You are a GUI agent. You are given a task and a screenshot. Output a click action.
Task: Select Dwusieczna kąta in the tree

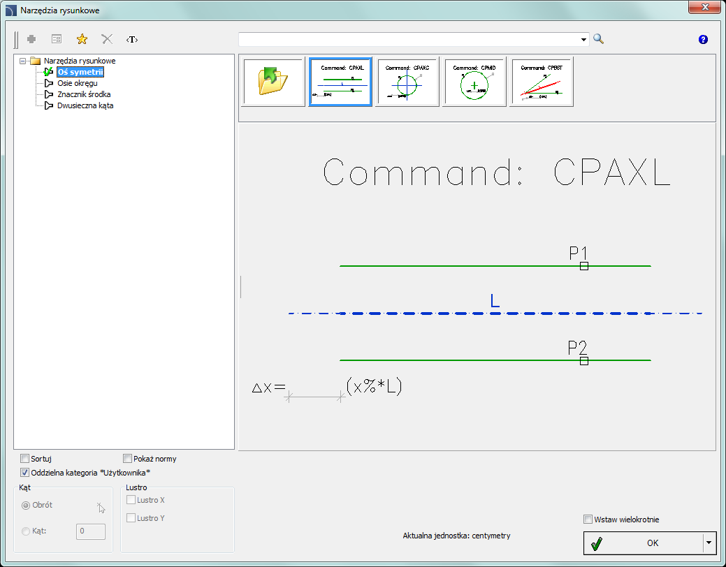pos(85,105)
